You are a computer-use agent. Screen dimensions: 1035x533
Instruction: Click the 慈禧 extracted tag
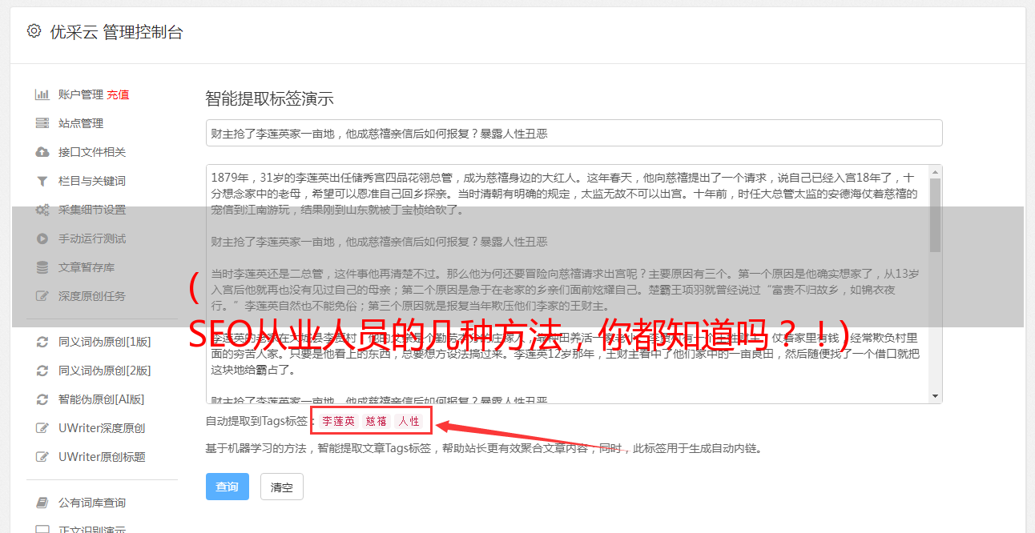pos(377,421)
